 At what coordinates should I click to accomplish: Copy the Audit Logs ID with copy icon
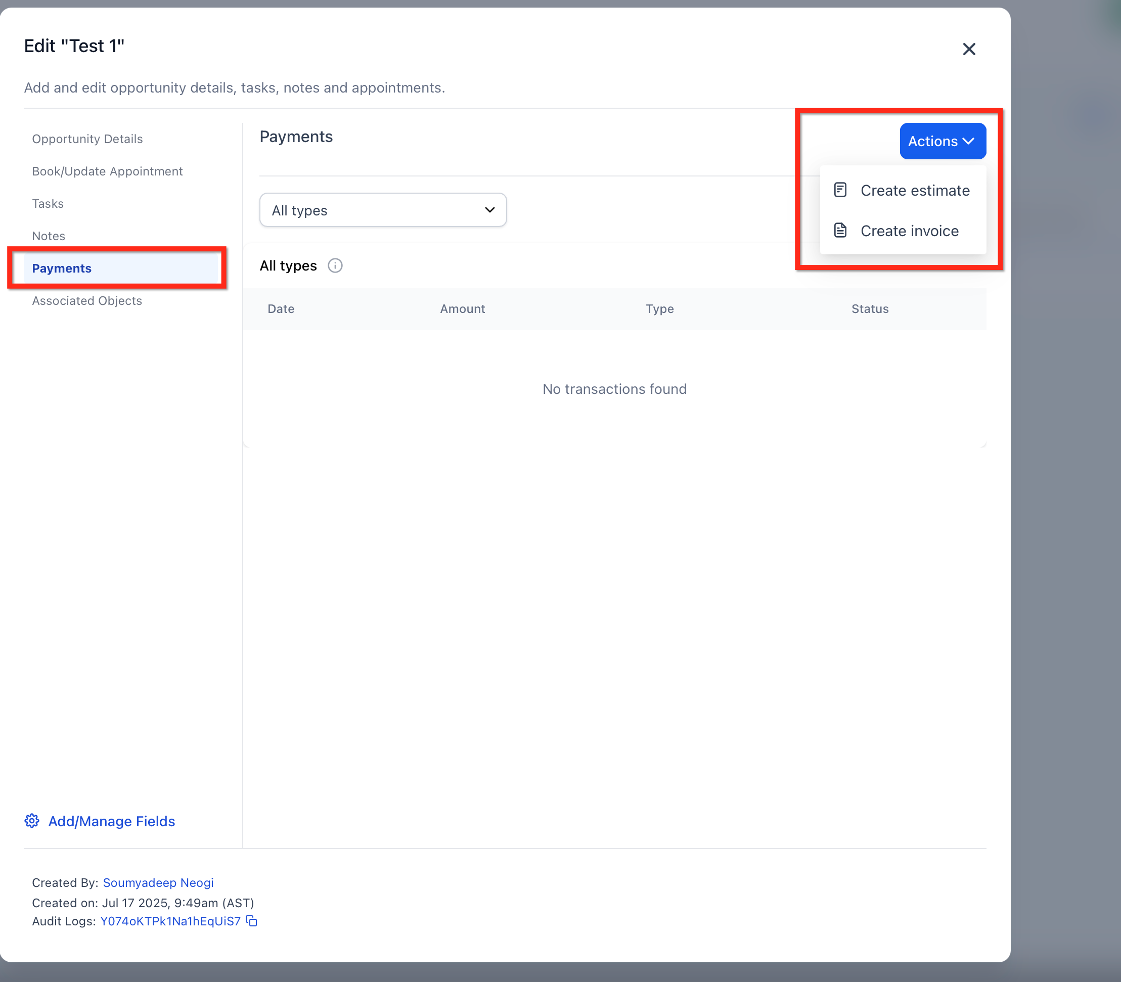click(251, 921)
